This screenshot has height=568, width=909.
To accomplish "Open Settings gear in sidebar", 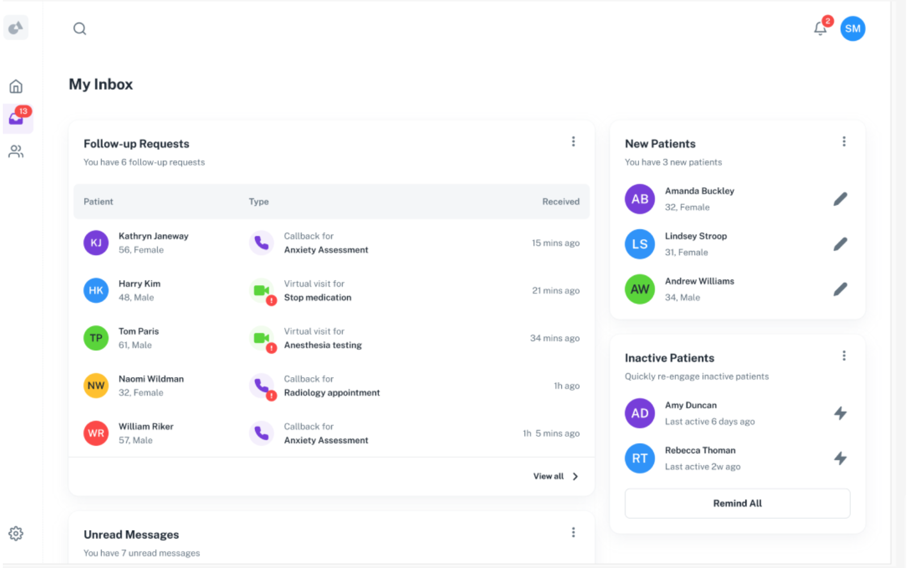I will tap(16, 533).
